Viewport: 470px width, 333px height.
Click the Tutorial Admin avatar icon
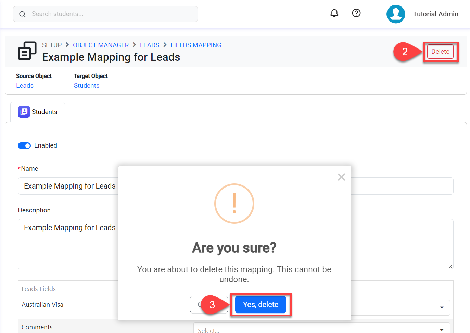point(396,14)
